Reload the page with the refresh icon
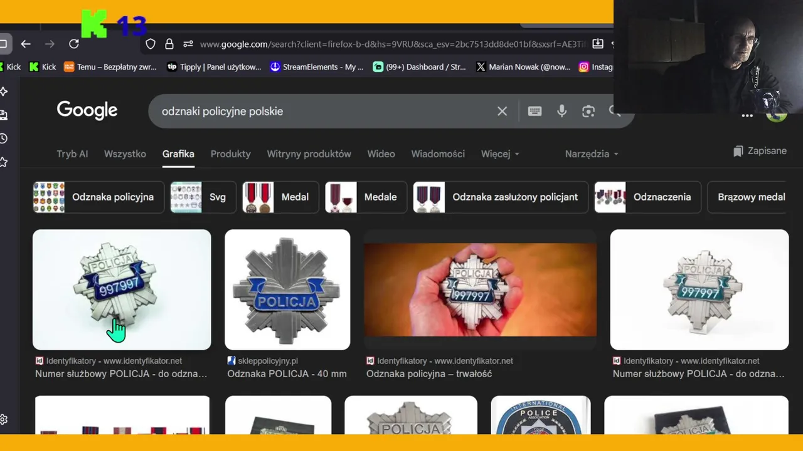 74,44
